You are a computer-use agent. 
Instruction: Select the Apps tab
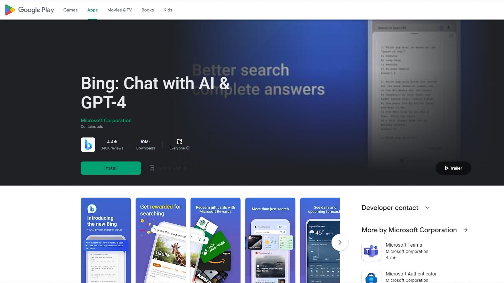coord(92,10)
